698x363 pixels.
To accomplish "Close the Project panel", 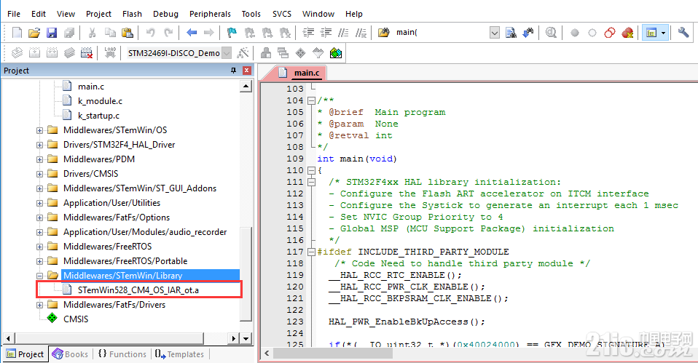I will (x=246, y=71).
